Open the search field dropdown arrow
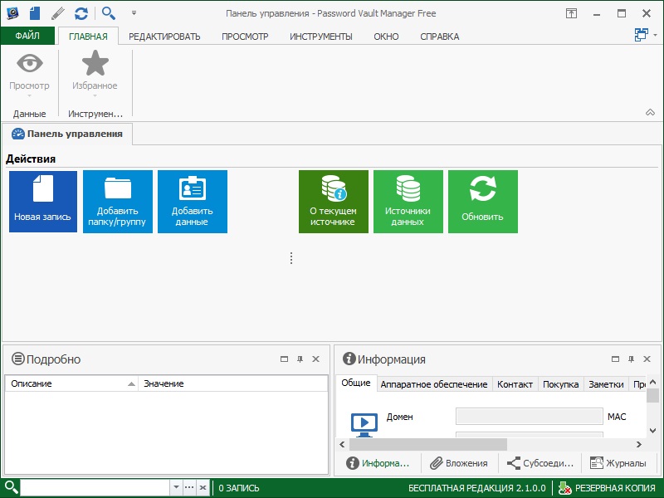The height and width of the screenshot is (498, 664). pyautogui.click(x=176, y=487)
